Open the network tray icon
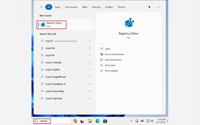Viewport: 200px width, 125px height. point(147,121)
